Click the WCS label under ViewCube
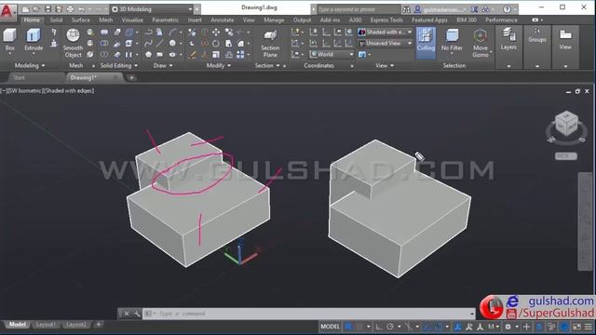 pos(566,156)
